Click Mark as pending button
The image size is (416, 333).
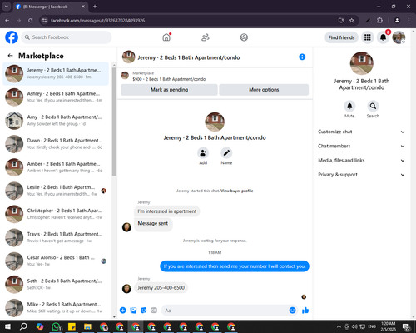(x=169, y=90)
